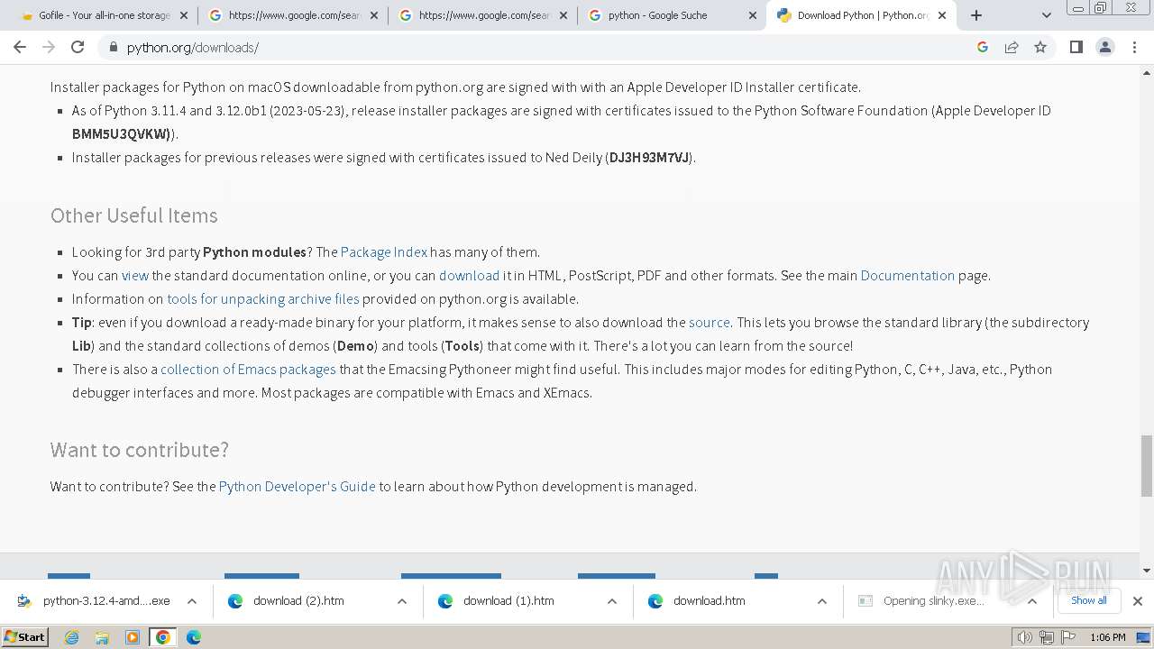Open download.htm item in shelf
1154x649 pixels.
709,600
